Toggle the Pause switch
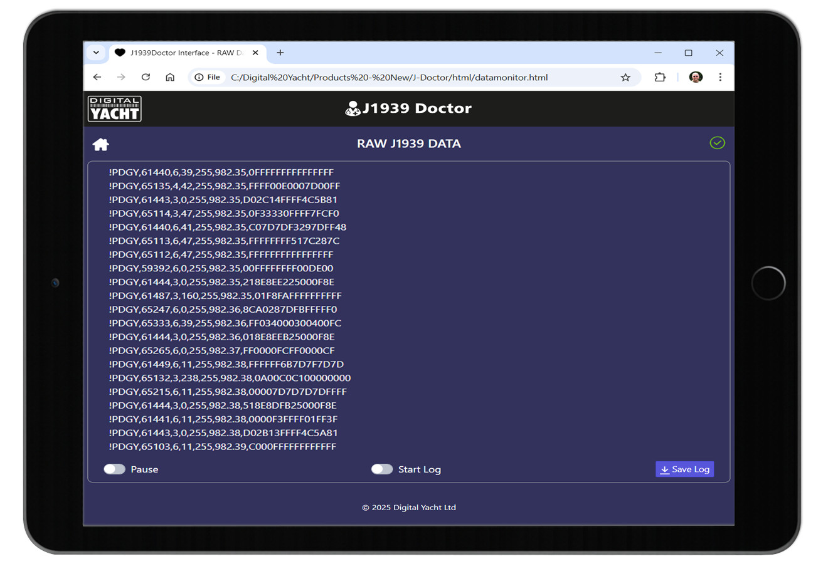This screenshot has width=828, height=564. 115,469
